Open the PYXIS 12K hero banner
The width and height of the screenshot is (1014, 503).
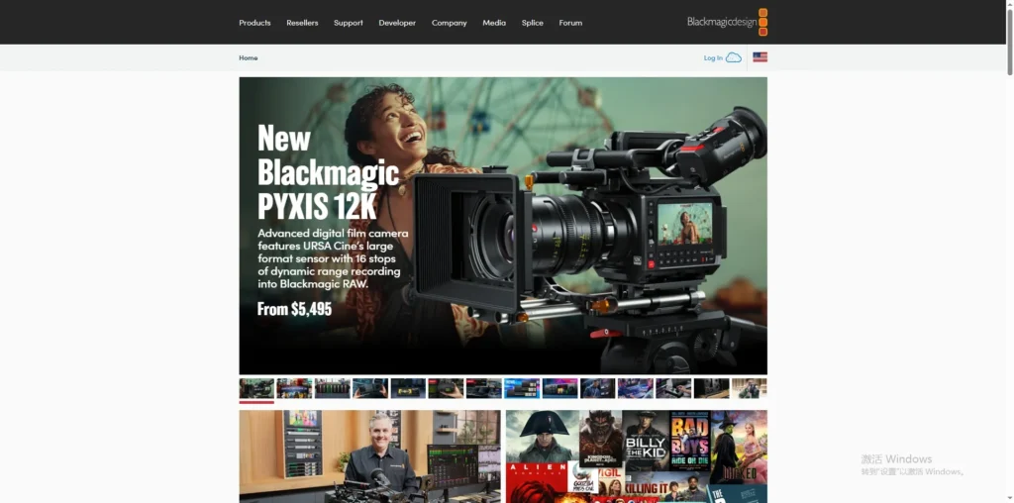[x=503, y=226]
